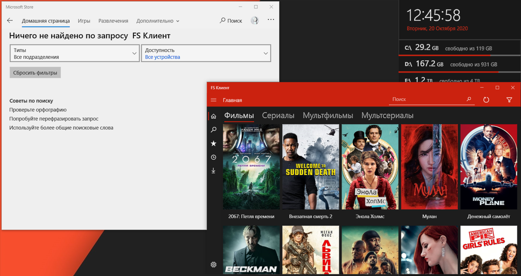The height and width of the screenshot is (276, 521).
Task: Switch to Мультсериалы tab in FS Клиент
Action: pos(387,116)
